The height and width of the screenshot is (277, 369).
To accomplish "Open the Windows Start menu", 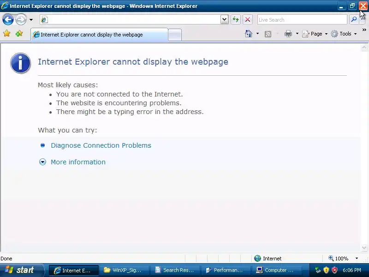I will click(21, 270).
